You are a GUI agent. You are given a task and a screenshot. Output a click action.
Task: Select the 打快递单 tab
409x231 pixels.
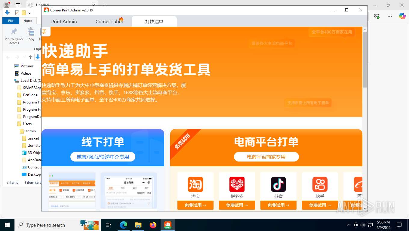click(154, 21)
